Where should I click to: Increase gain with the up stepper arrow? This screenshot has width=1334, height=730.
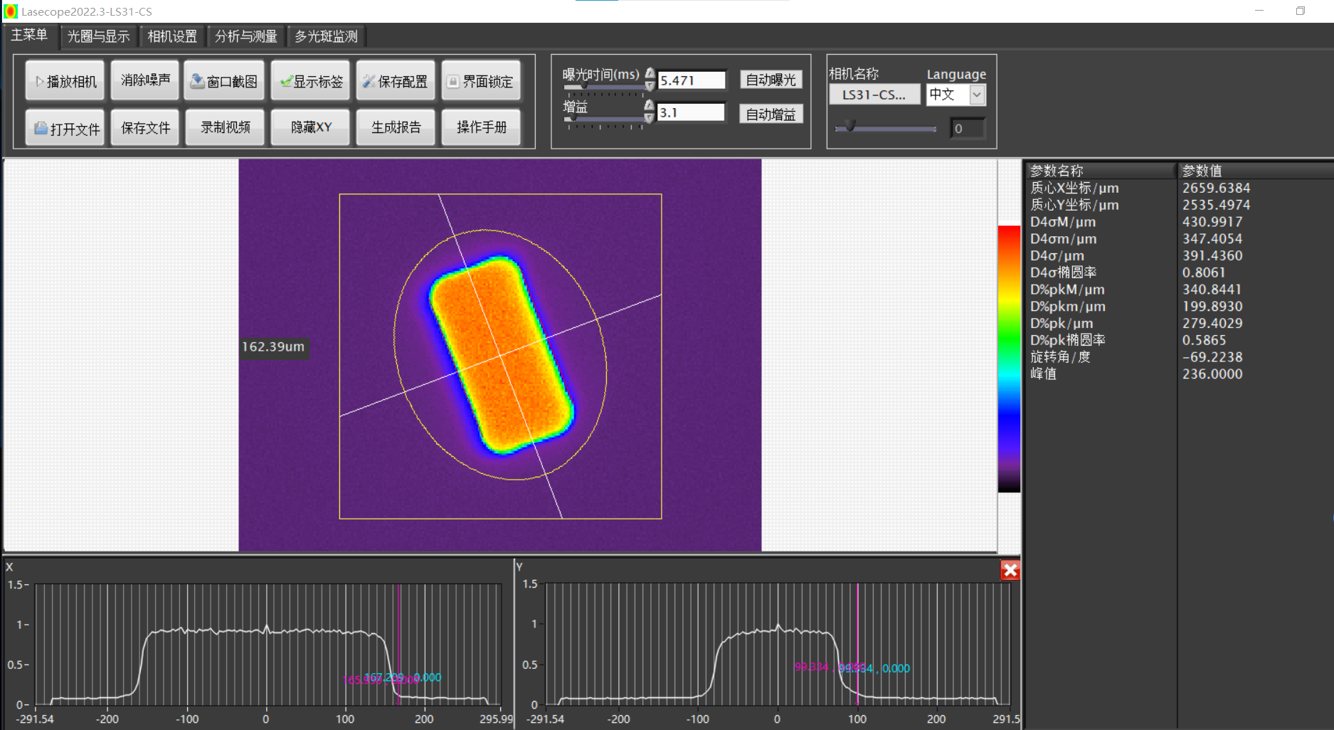tap(649, 105)
